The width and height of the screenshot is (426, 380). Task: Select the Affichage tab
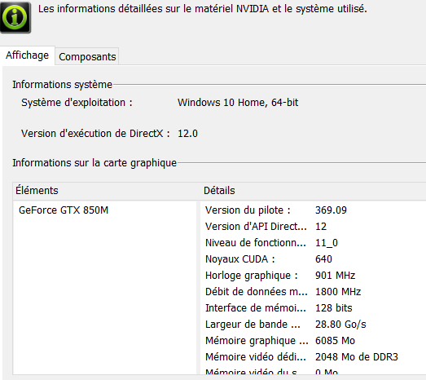(x=28, y=55)
